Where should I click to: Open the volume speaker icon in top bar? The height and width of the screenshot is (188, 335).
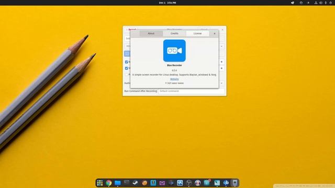(321, 3)
